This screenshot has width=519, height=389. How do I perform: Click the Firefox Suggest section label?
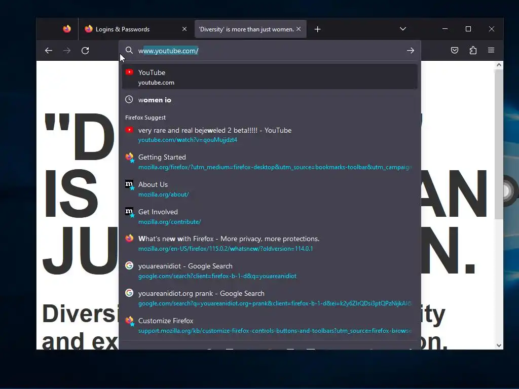click(x=145, y=118)
